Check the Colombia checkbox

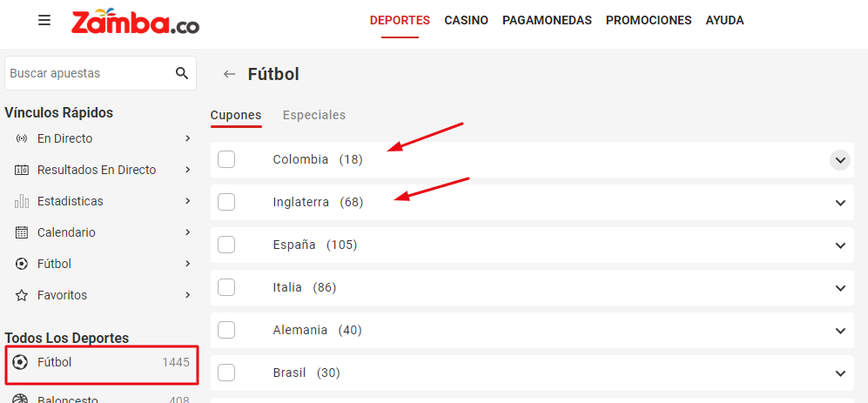click(x=226, y=159)
